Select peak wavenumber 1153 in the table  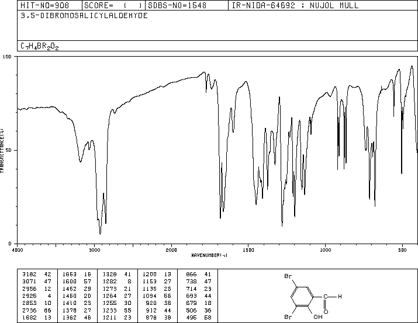click(150, 282)
